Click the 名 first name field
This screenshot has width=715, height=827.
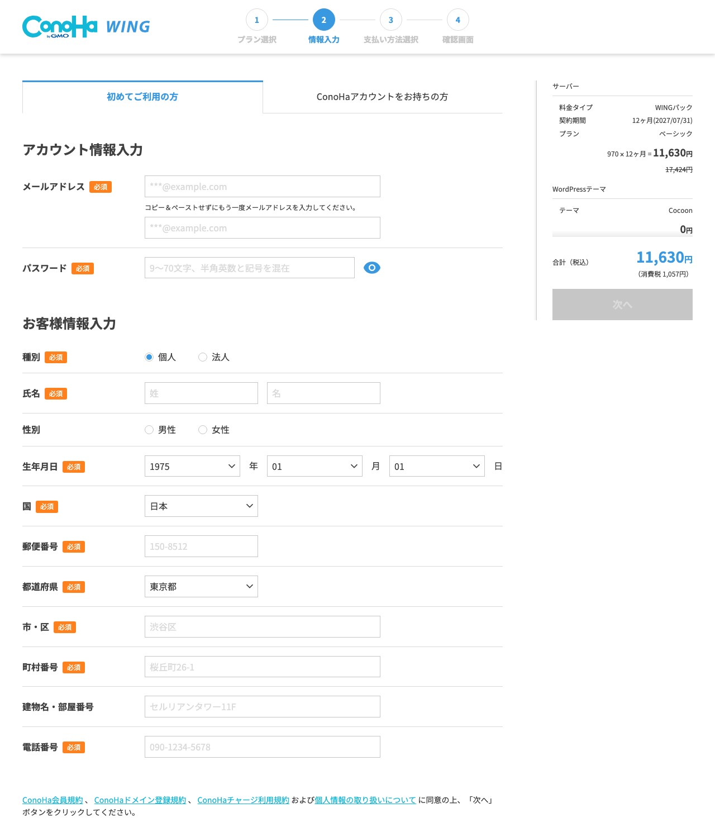pyautogui.click(x=323, y=393)
